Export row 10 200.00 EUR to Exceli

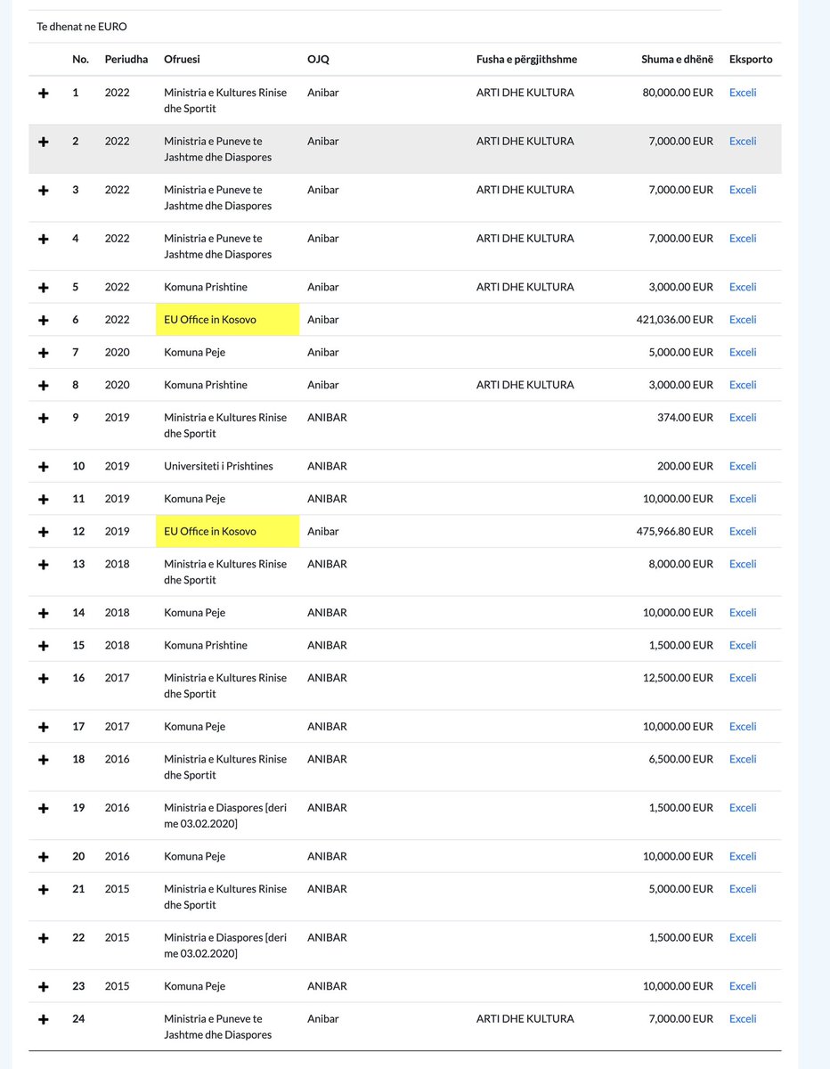(x=743, y=467)
